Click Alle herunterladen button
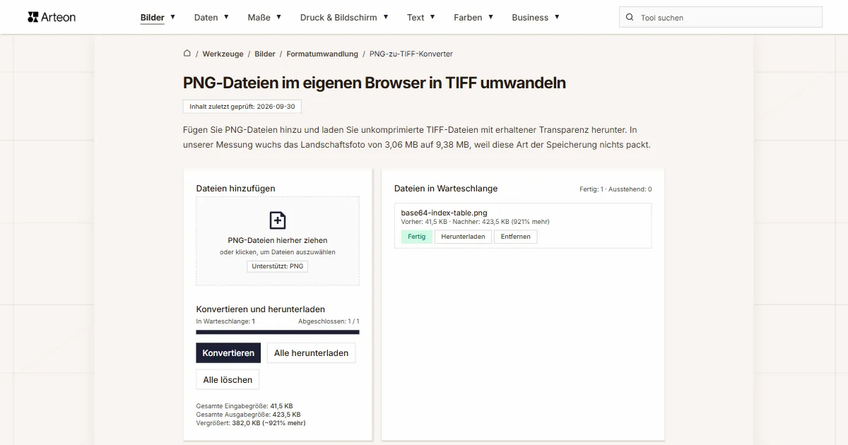The image size is (848, 445). (311, 352)
